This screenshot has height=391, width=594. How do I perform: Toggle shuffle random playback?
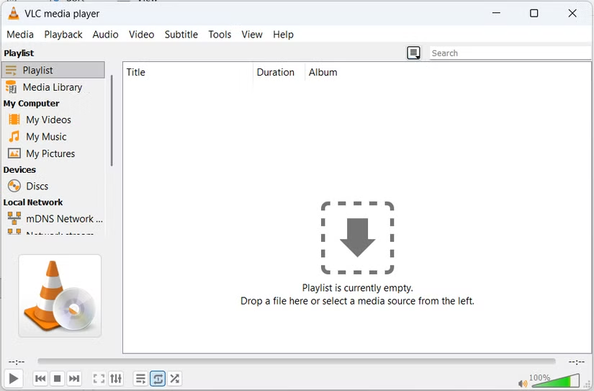coord(175,379)
